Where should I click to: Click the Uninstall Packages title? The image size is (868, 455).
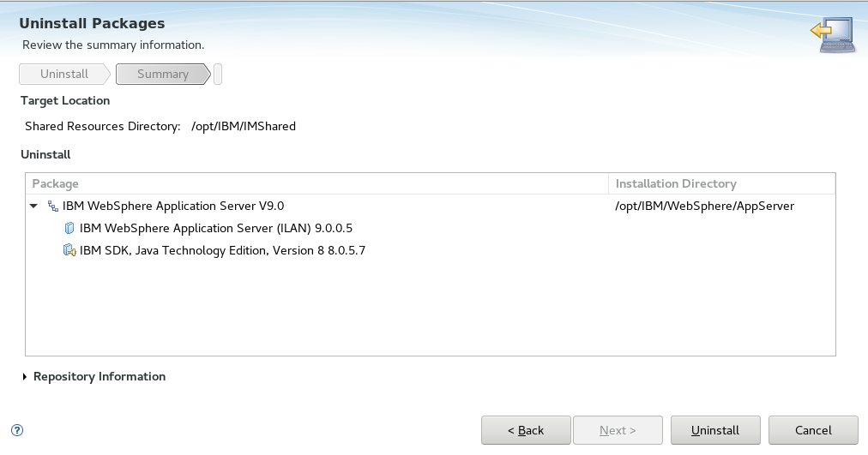click(x=92, y=23)
